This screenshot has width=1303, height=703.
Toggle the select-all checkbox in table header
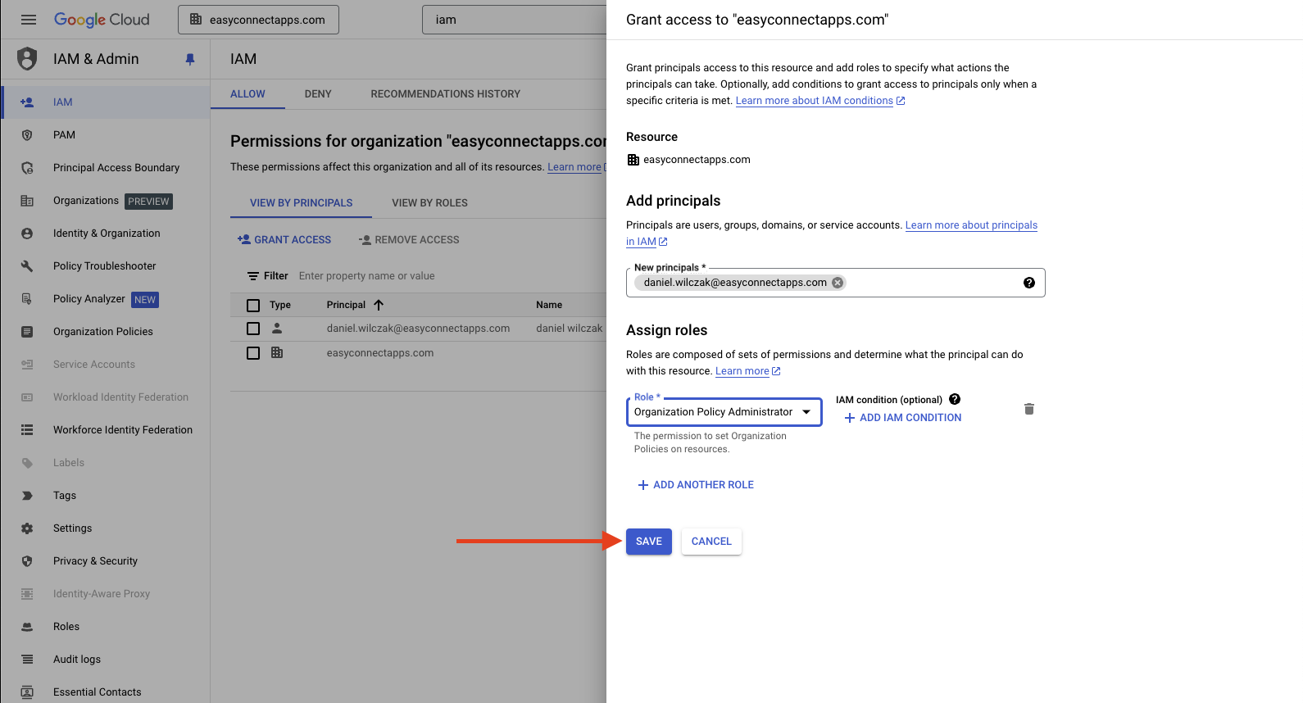click(x=253, y=306)
